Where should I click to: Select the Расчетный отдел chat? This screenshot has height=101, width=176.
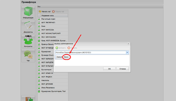click(53, 19)
